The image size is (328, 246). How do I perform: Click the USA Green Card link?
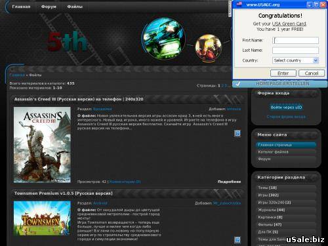pyautogui.click(x=289, y=24)
